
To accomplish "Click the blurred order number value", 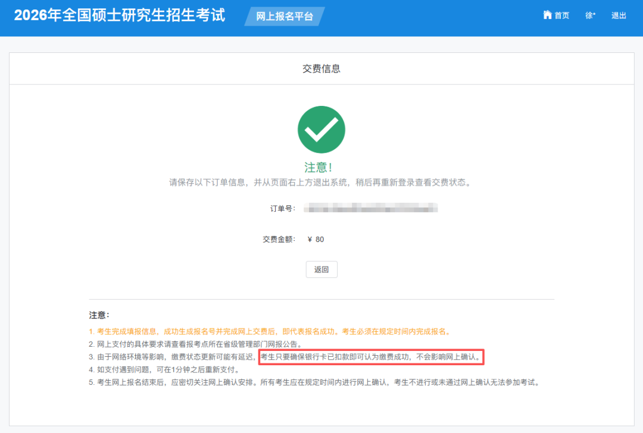I will (x=370, y=208).
